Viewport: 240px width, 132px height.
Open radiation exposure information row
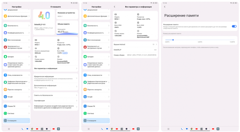pos(55,107)
